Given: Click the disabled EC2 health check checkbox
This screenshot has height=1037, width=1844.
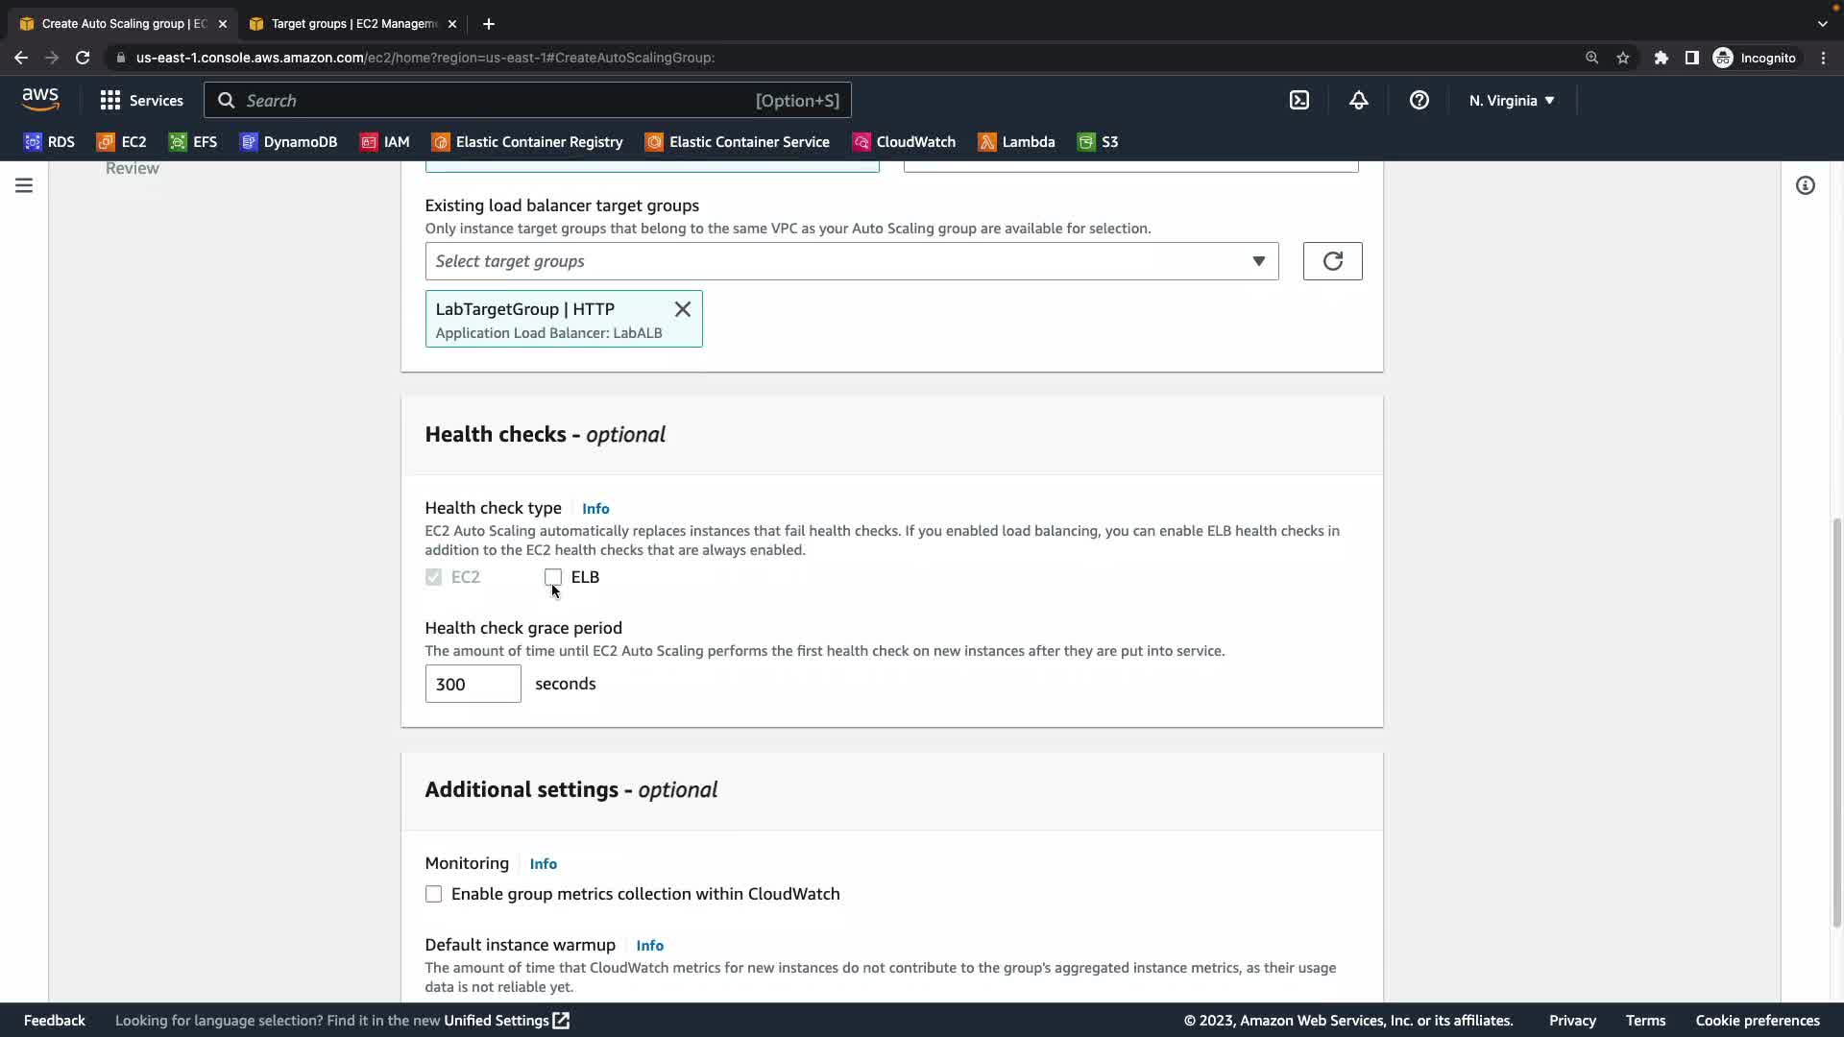Looking at the screenshot, I should pos(434,577).
